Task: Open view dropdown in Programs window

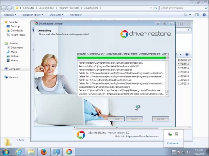Action: coord(180,54)
